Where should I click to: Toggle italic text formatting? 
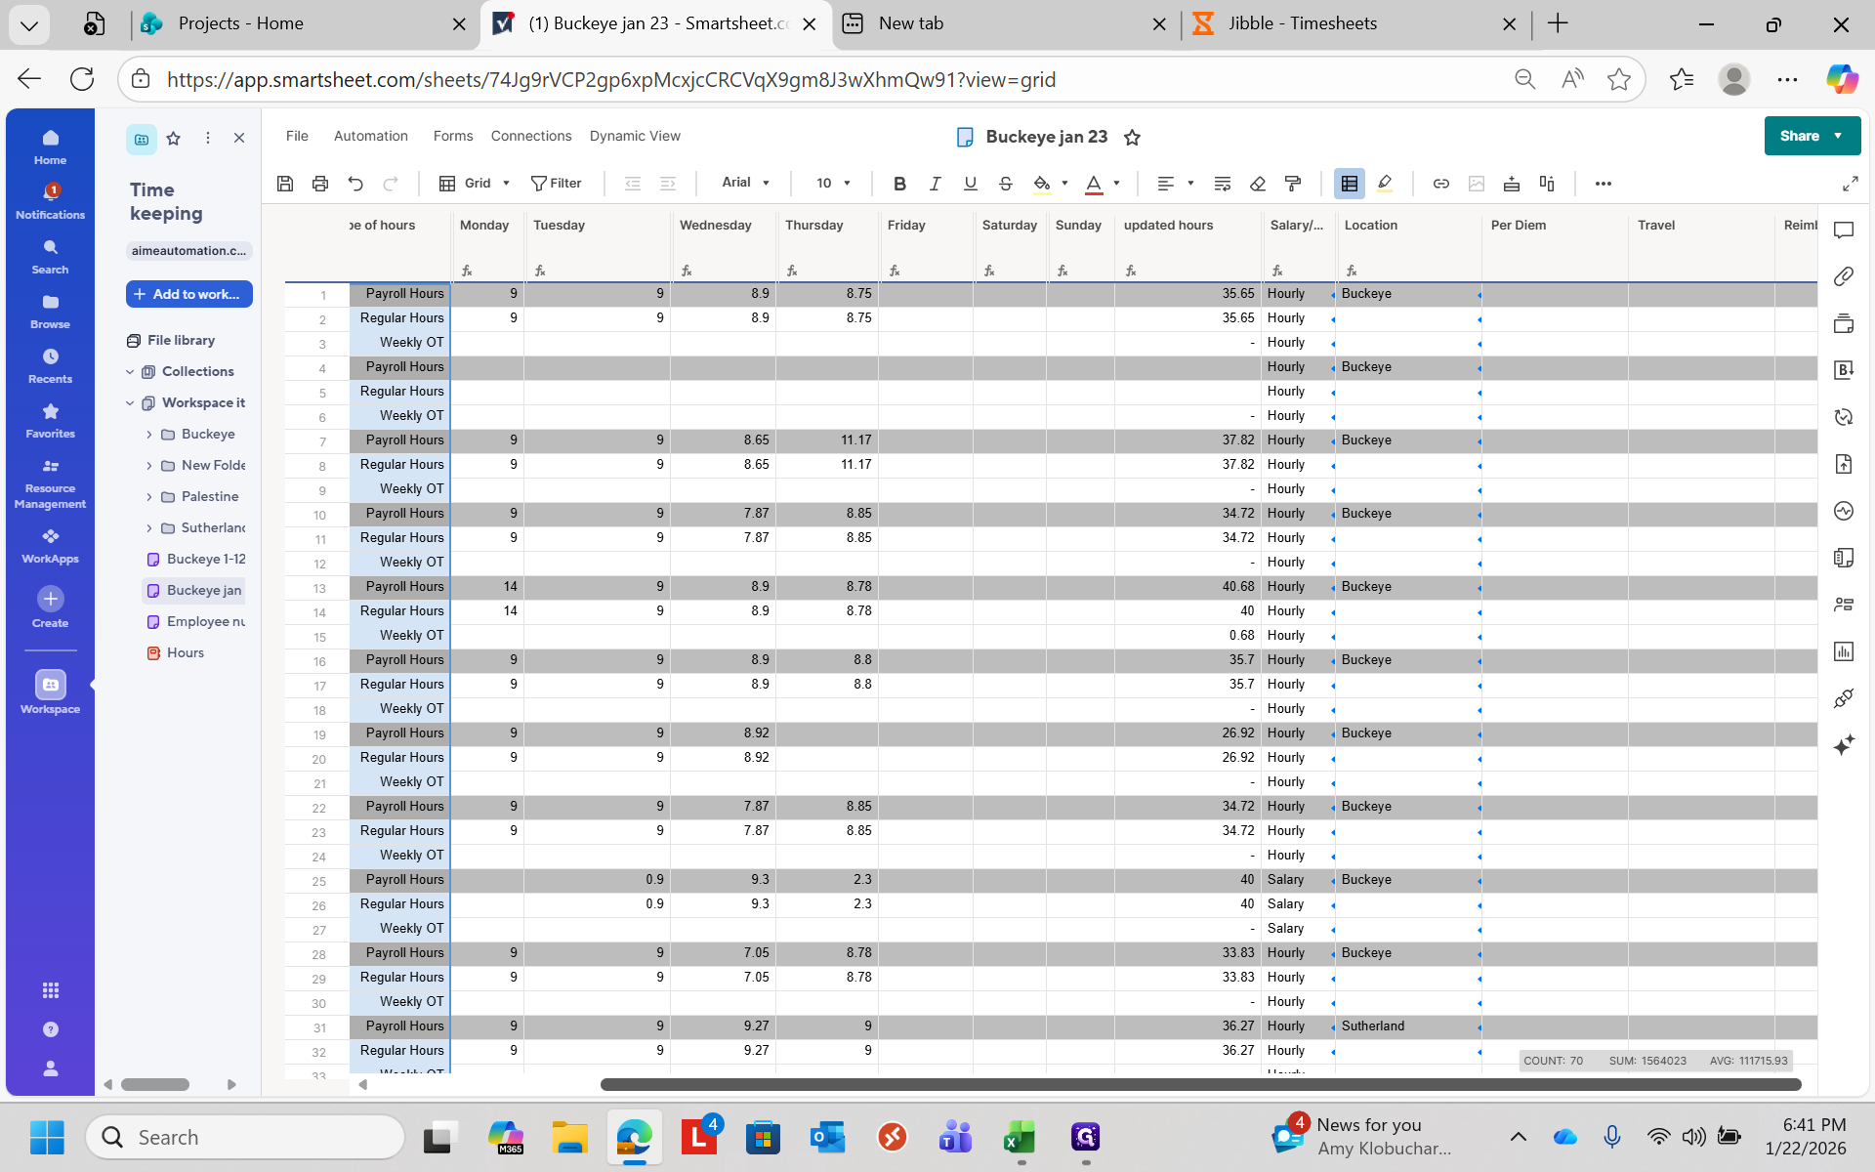click(x=935, y=184)
